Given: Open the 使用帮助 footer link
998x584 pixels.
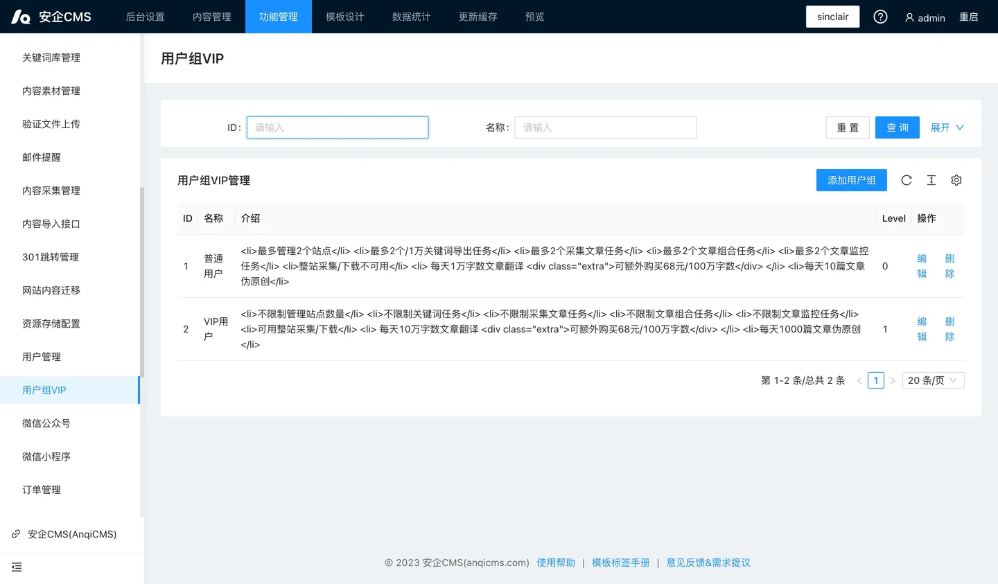Looking at the screenshot, I should click(556, 563).
